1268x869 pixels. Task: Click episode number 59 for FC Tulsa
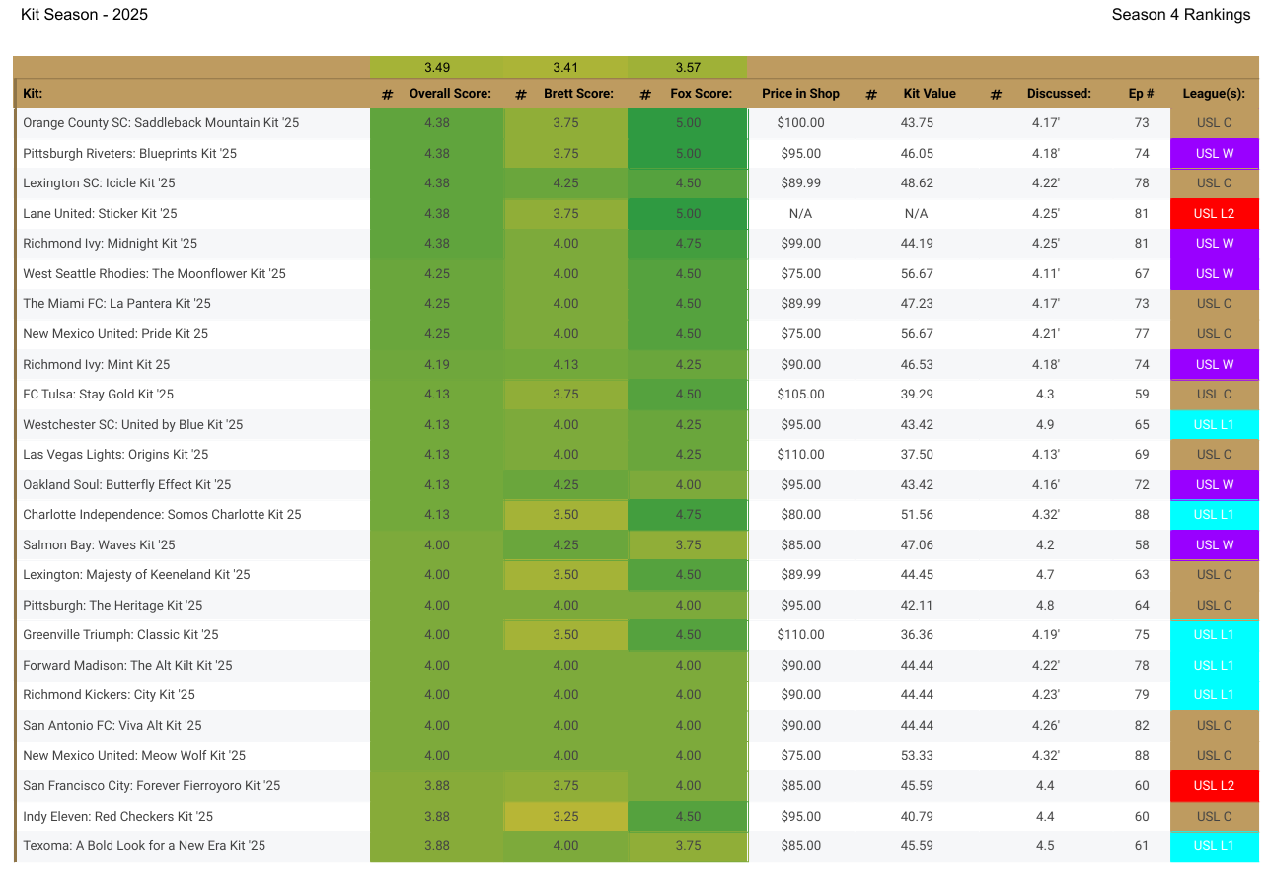1142,395
